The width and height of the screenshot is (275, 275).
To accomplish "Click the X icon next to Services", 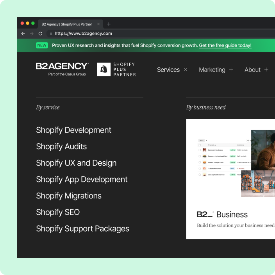I will click(x=186, y=70).
